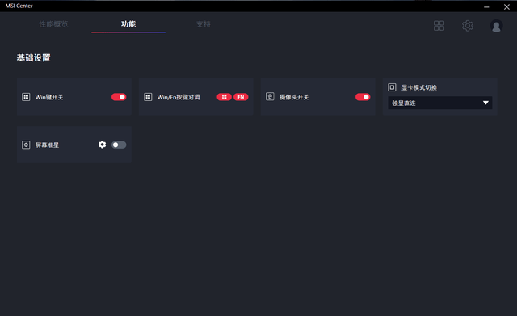
Task: Select the 功能 tab
Action: click(128, 24)
